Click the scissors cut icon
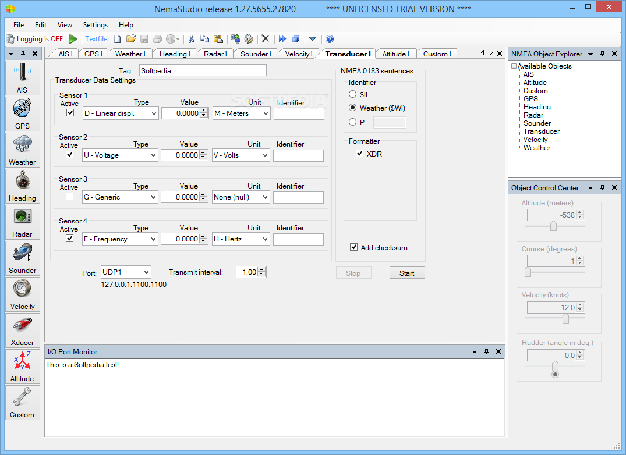Screen dimensions: 626x455 click(x=191, y=38)
